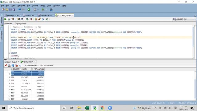Click the Run Script icon
197x111 pixels.
tap(9, 19)
